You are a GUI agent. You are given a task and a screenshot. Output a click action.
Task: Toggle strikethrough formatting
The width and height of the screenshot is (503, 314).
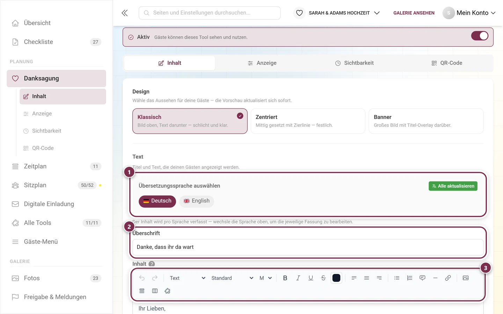pos(323,278)
